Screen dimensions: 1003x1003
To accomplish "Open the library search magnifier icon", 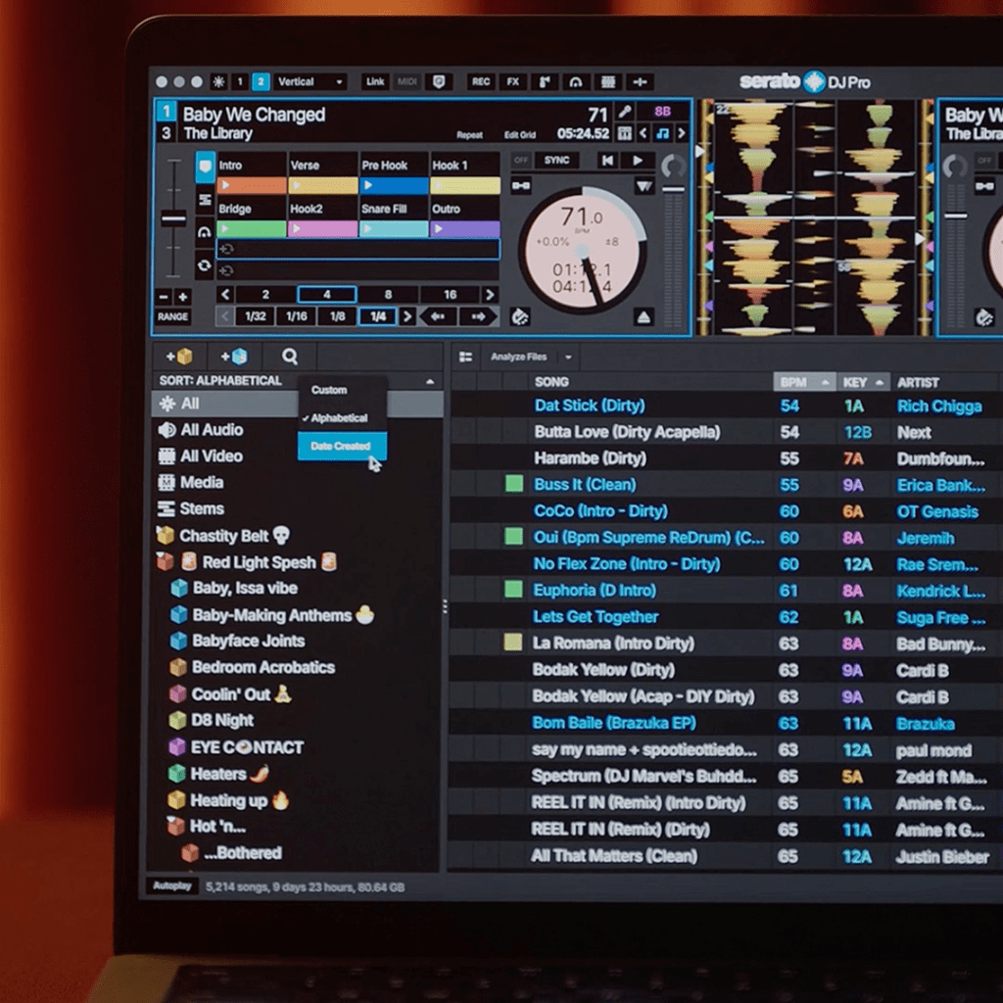I will [290, 357].
